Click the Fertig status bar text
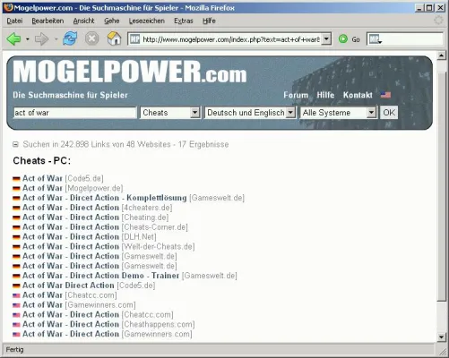Image resolution: width=449 pixels, height=358 pixels. 14,350
